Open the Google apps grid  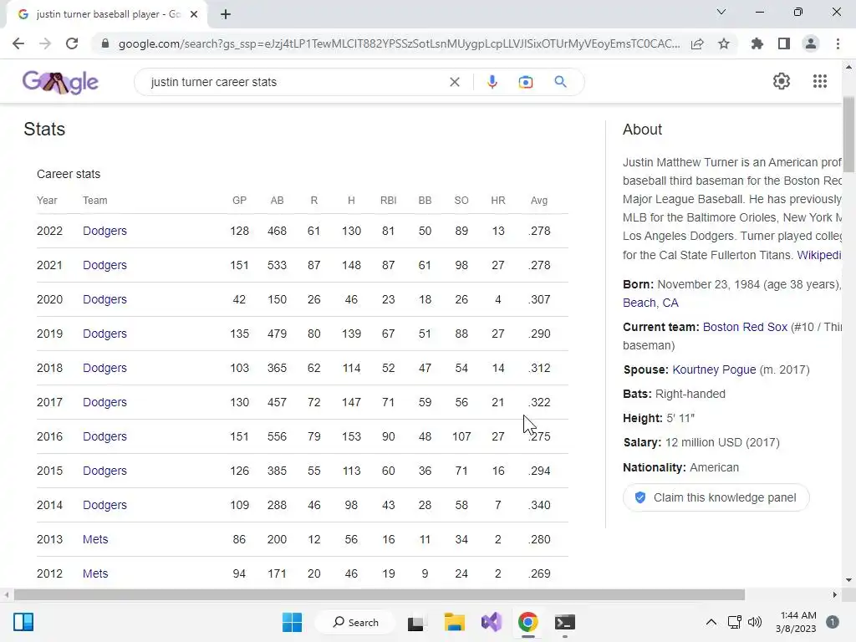819,81
